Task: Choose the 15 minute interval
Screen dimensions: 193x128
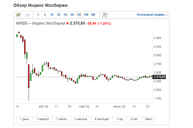Action: (x=52, y=15)
